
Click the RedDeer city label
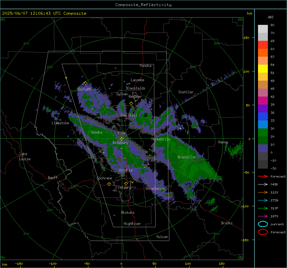point(135,97)
